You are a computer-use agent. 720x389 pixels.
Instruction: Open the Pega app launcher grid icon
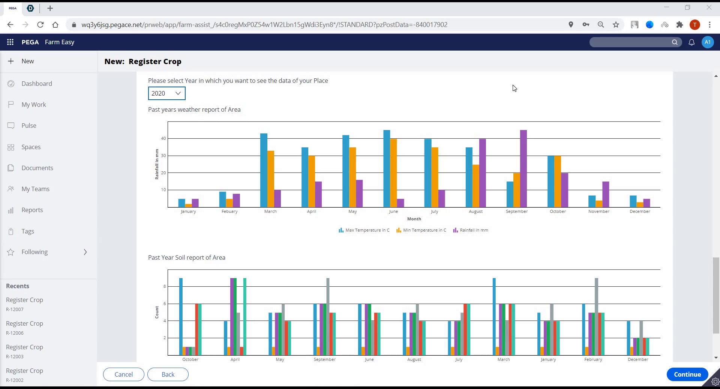[x=10, y=42]
